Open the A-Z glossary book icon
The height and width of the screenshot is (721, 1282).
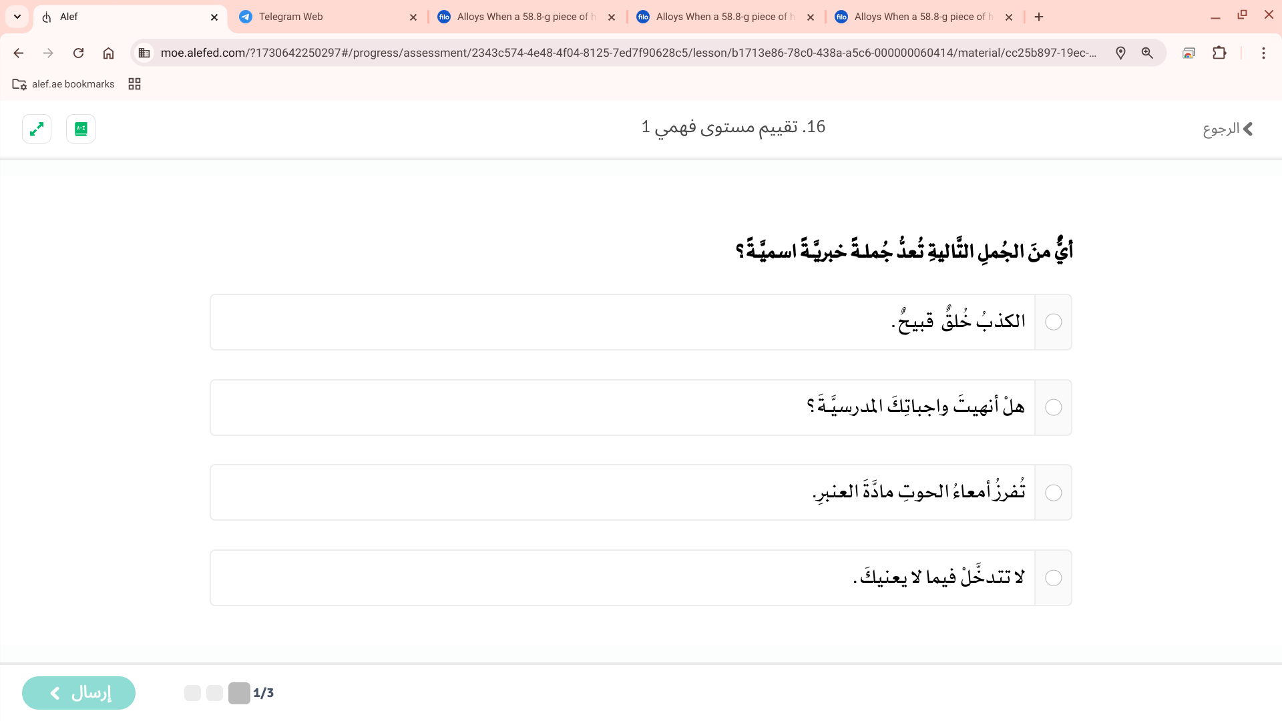pos(81,129)
